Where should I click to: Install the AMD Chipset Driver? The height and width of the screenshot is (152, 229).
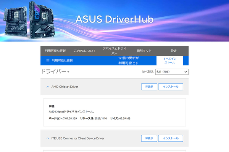tap(171, 87)
